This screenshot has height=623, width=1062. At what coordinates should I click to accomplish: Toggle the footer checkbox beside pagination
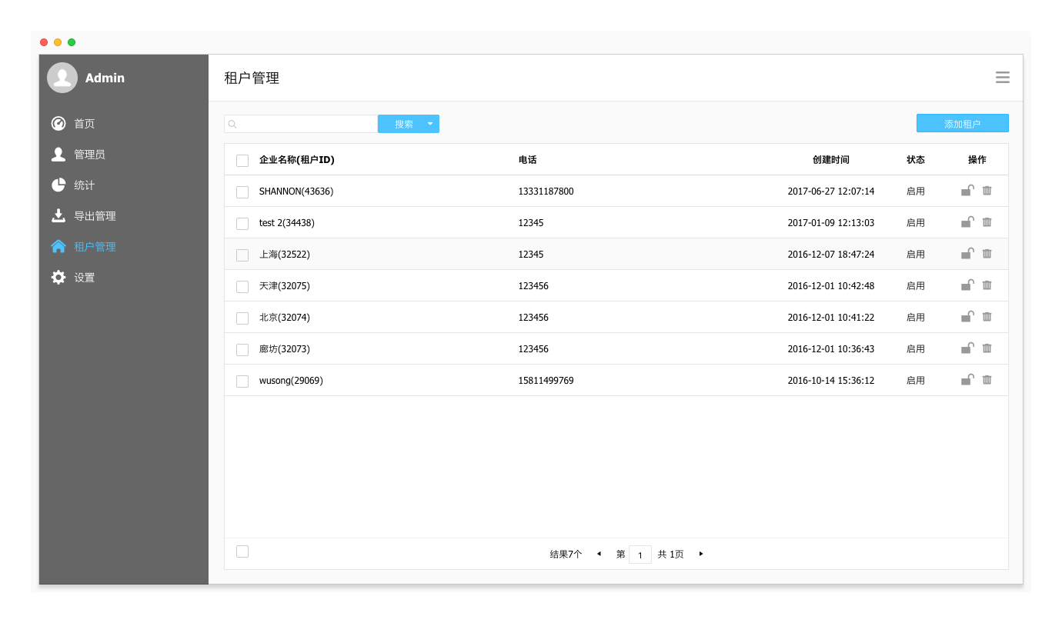click(242, 551)
